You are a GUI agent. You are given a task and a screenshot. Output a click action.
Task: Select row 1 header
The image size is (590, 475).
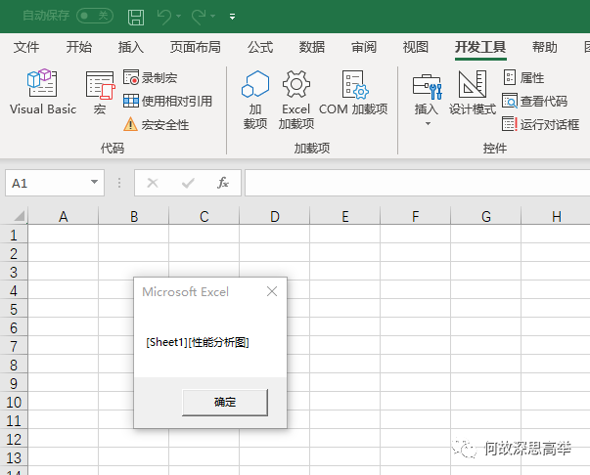point(14,235)
